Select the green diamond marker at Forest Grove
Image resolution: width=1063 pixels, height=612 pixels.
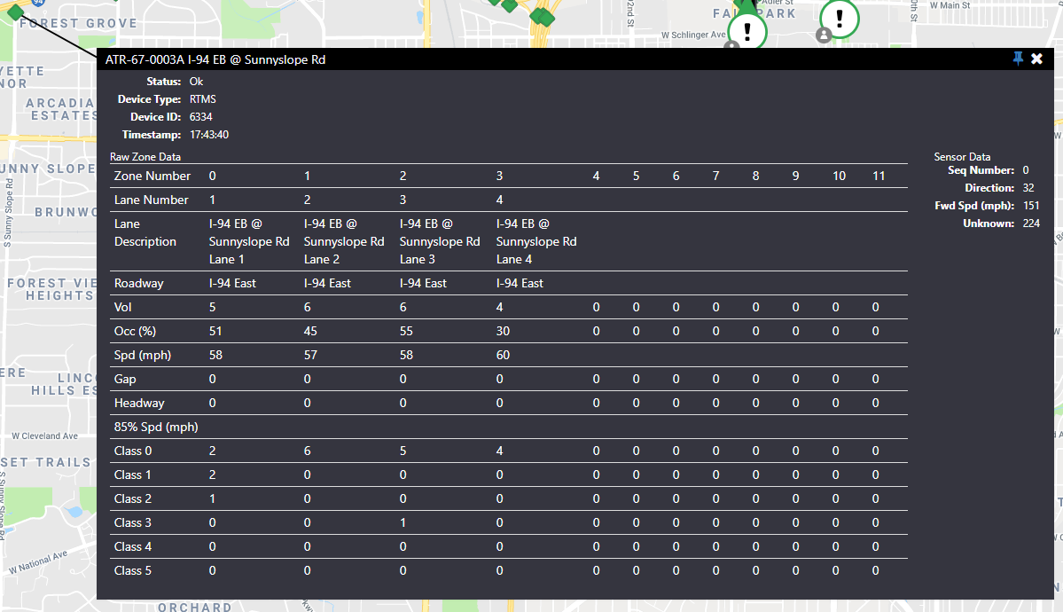(x=15, y=12)
